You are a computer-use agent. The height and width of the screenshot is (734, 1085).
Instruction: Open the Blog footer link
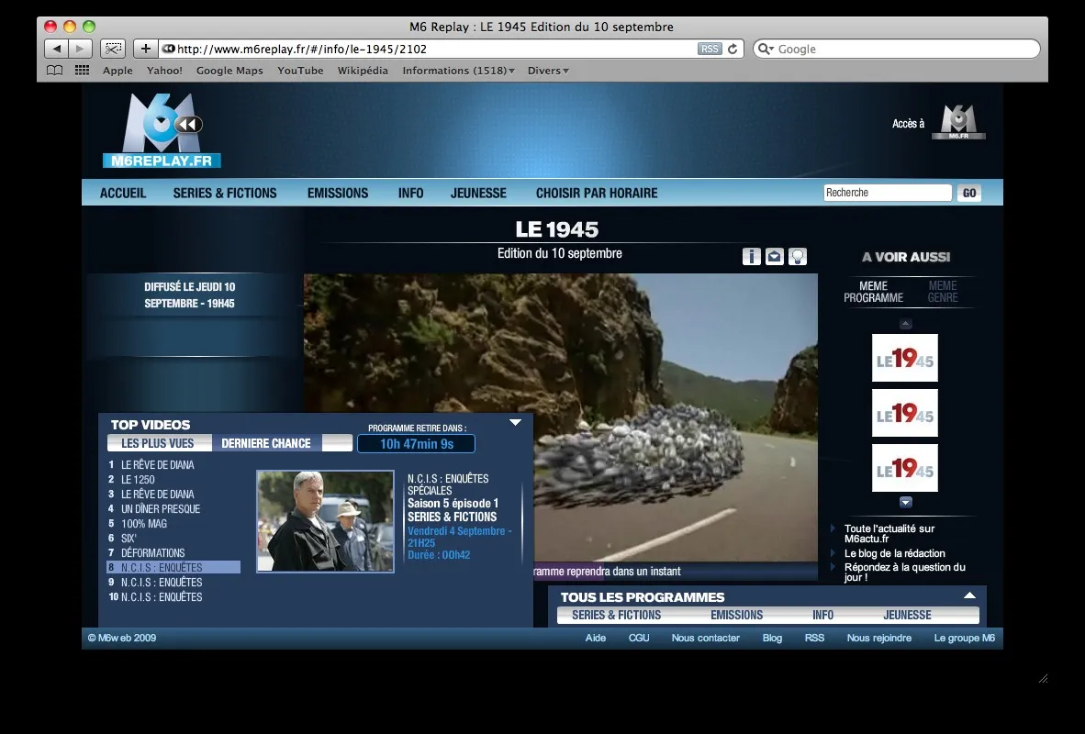pyautogui.click(x=772, y=638)
